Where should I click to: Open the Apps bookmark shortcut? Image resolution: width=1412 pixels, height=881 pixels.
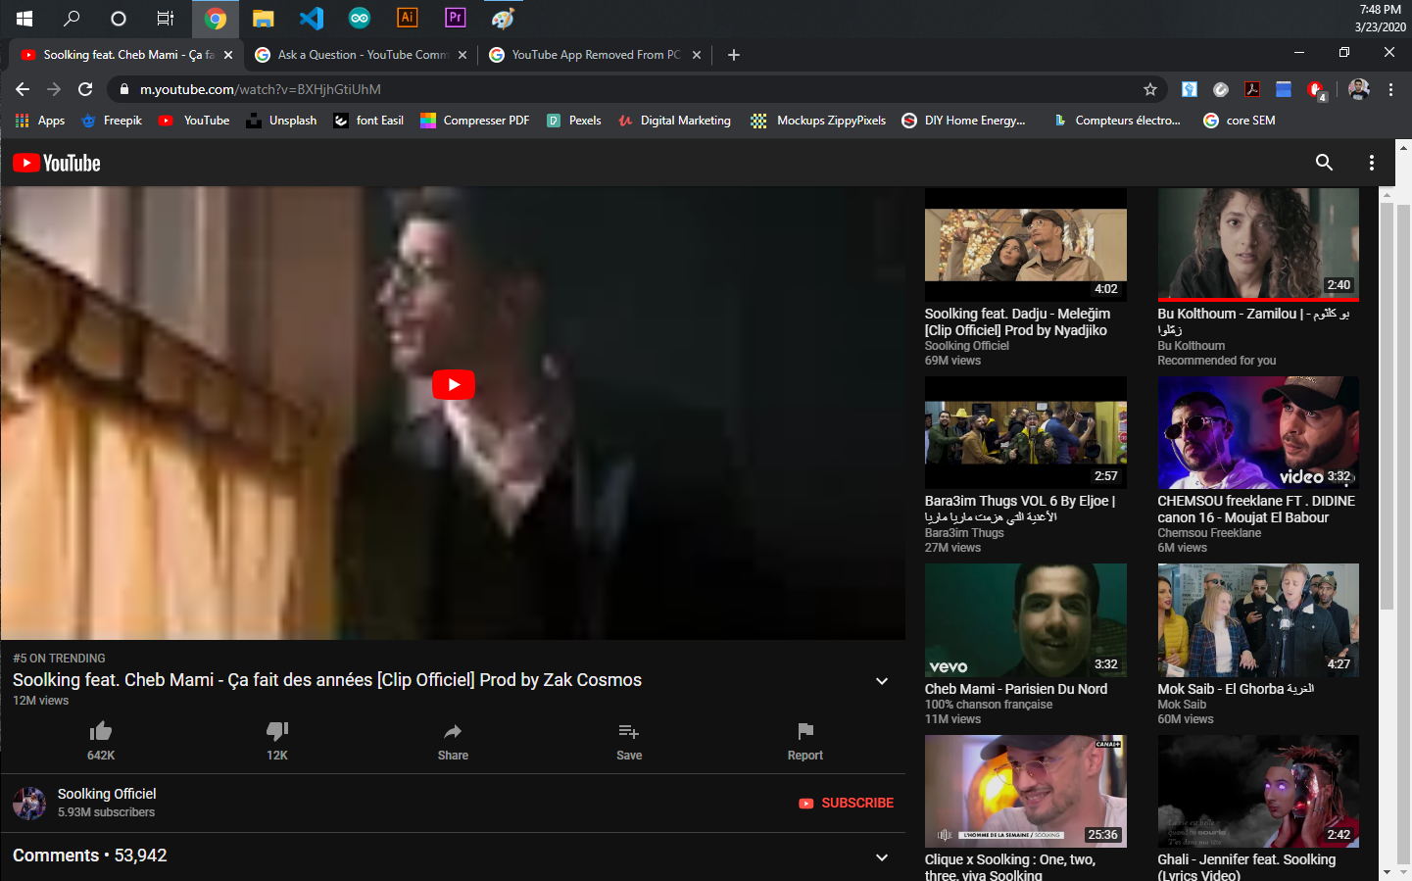click(40, 121)
